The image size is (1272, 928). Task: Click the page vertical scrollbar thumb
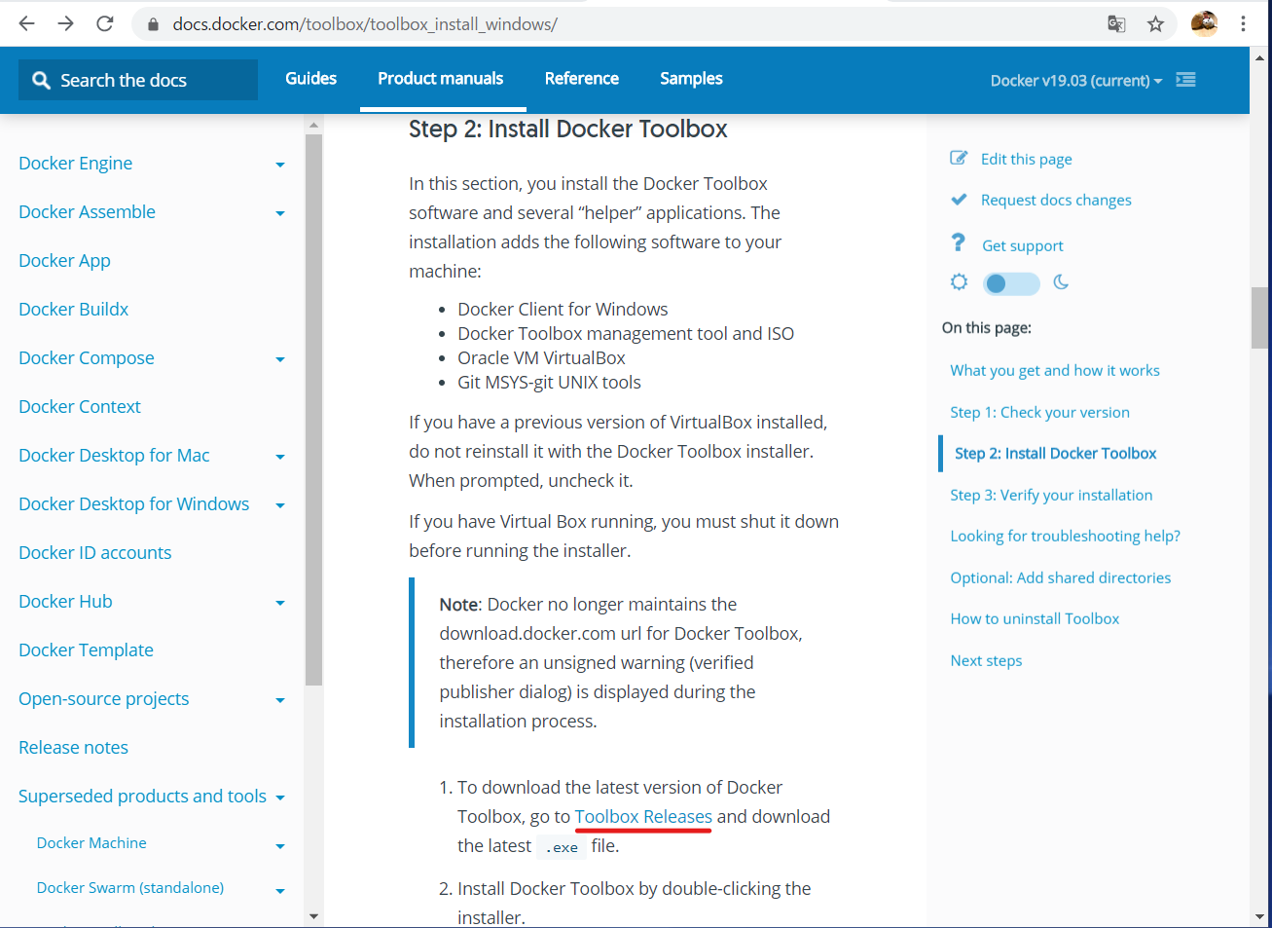1260,317
